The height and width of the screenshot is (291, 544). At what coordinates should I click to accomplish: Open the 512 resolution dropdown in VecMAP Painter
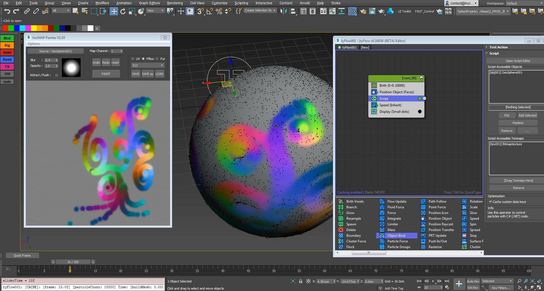coord(147,65)
